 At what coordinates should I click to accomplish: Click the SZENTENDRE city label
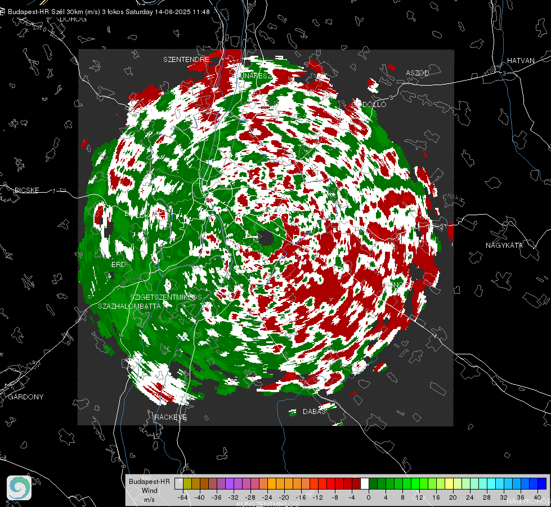click(x=186, y=60)
